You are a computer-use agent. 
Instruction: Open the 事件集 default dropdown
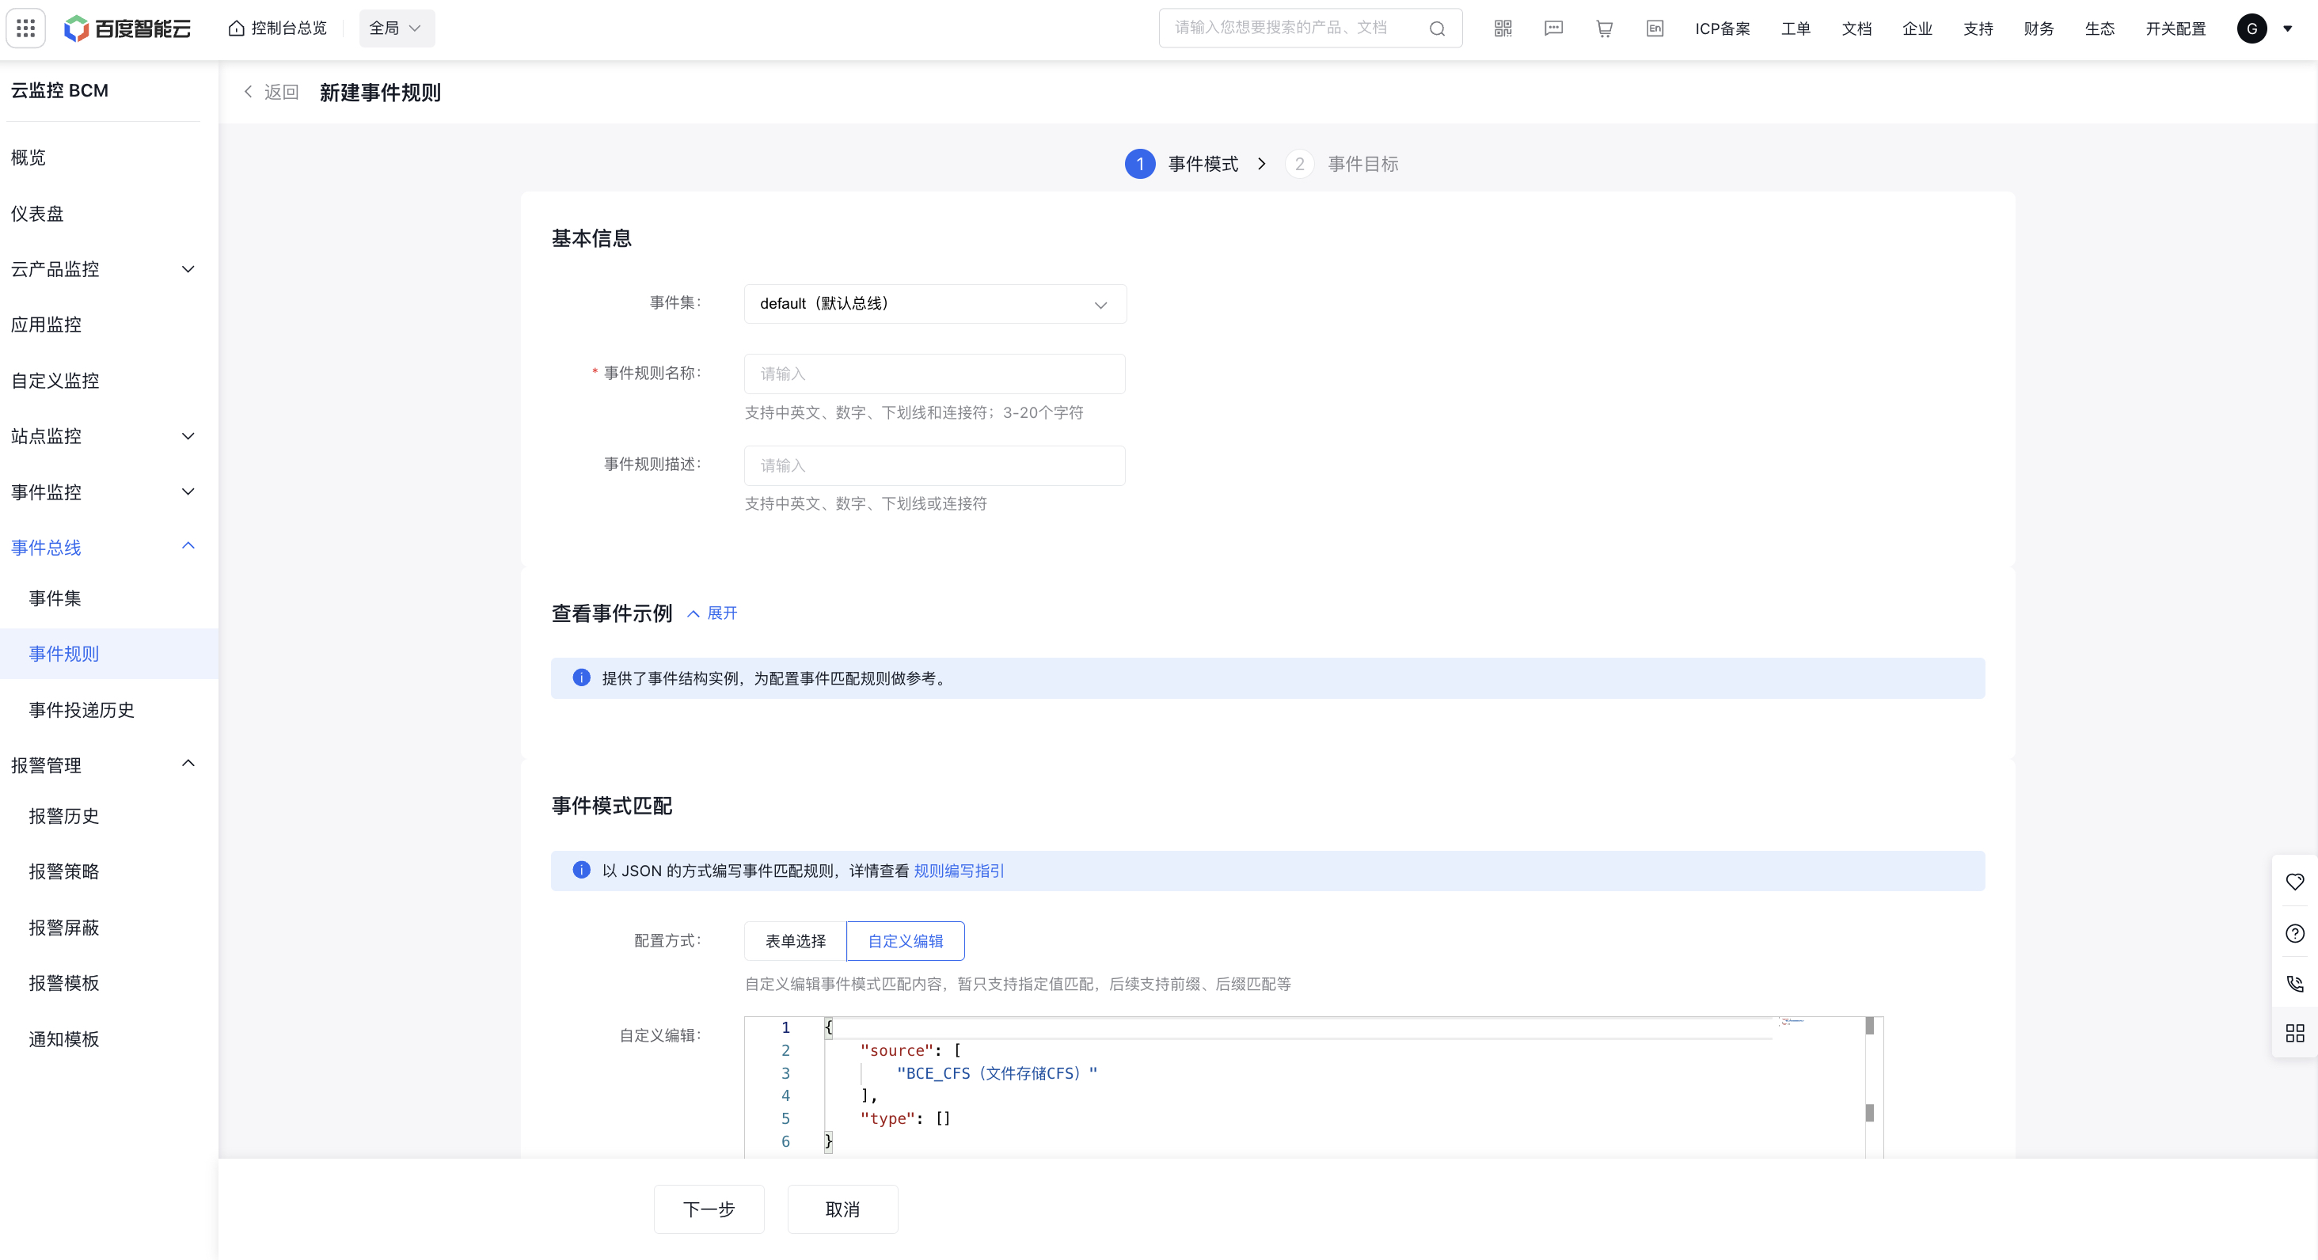[935, 304]
